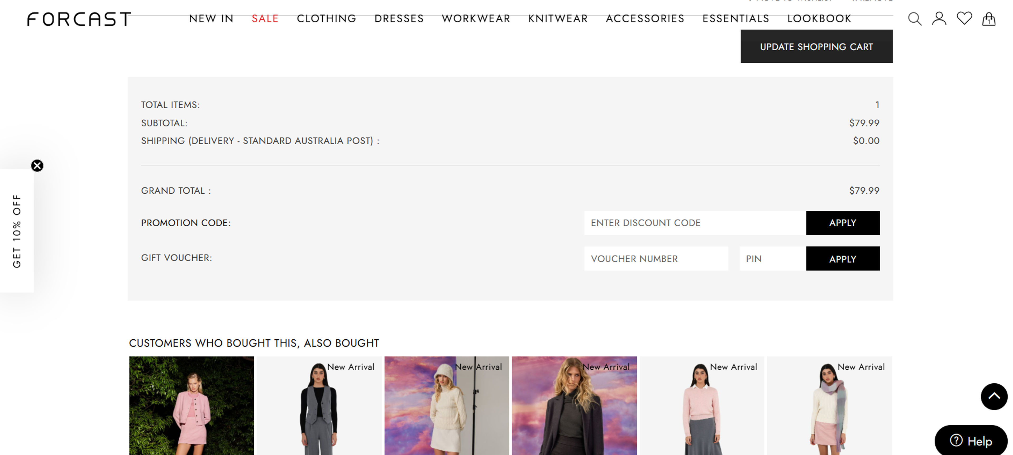The image size is (1013, 455).
Task: Click the Subtotal $79.99 amount
Action: pyautogui.click(x=864, y=123)
